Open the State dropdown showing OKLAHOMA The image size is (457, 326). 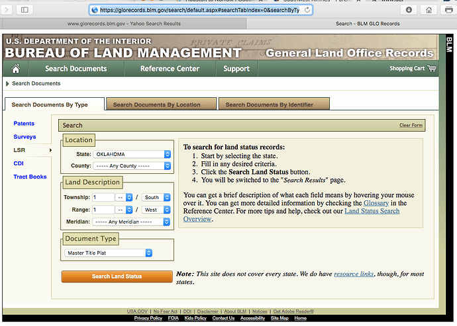click(132, 154)
